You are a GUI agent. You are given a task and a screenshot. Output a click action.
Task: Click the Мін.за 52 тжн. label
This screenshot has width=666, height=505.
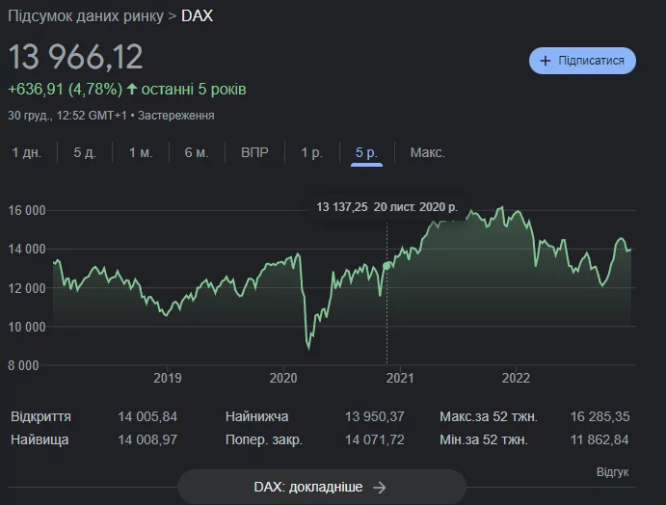click(x=484, y=439)
